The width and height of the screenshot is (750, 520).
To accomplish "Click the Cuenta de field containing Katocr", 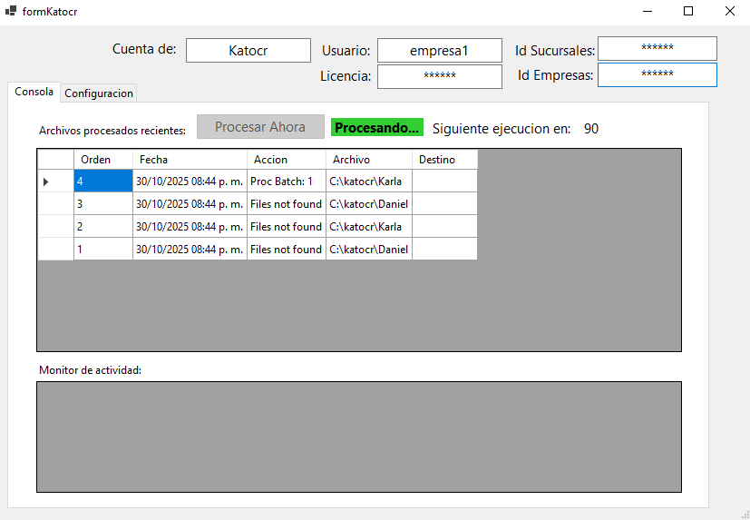I will (x=248, y=51).
